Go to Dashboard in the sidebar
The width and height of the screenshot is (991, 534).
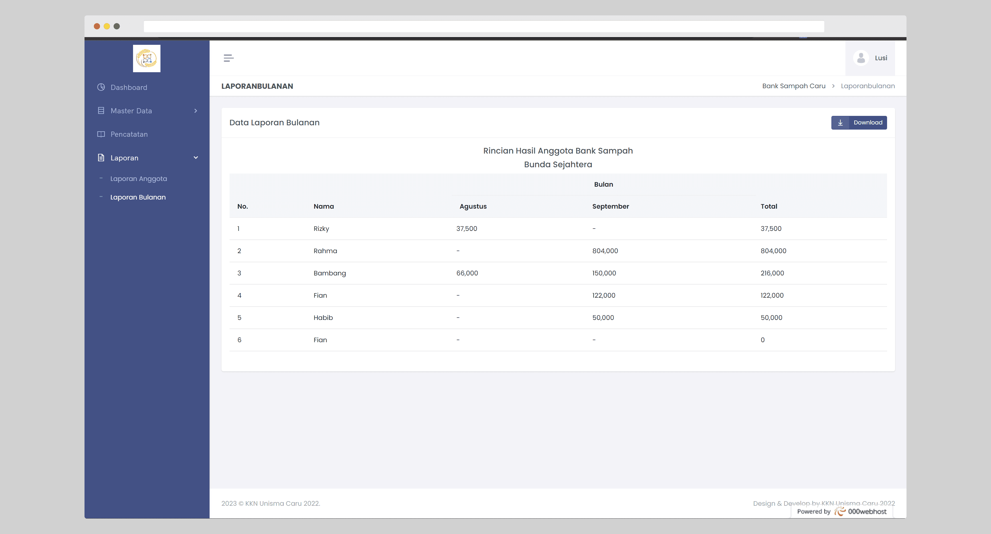pyautogui.click(x=128, y=87)
